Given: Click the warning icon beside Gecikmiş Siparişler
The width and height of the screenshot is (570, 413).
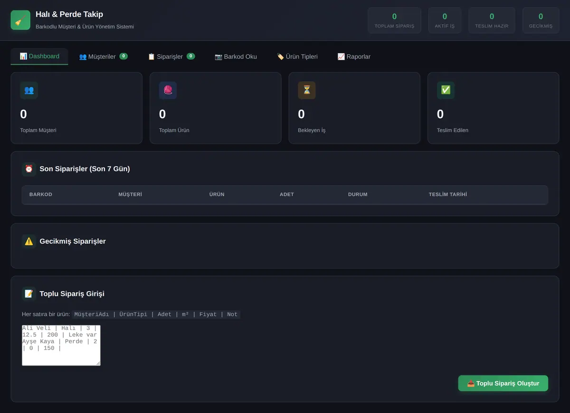Looking at the screenshot, I should point(29,241).
